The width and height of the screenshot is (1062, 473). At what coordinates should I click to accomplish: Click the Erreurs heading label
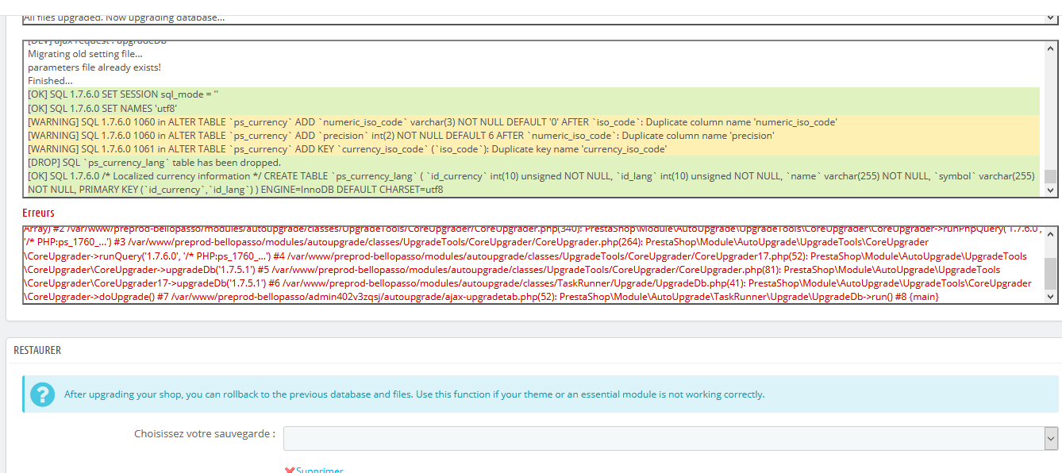tap(37, 213)
